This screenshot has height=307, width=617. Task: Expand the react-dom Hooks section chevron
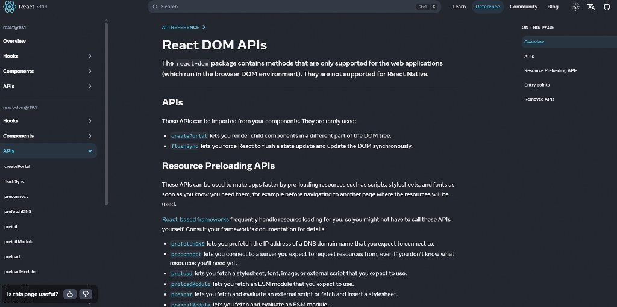[90, 121]
